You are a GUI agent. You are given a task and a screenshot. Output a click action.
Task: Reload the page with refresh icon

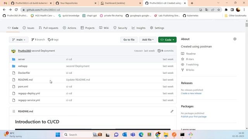(x=16, y=10)
